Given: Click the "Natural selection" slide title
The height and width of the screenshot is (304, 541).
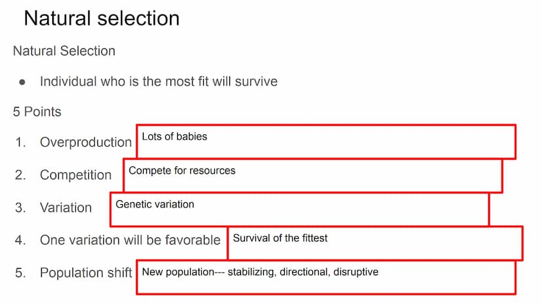Looking at the screenshot, I should point(102,18).
